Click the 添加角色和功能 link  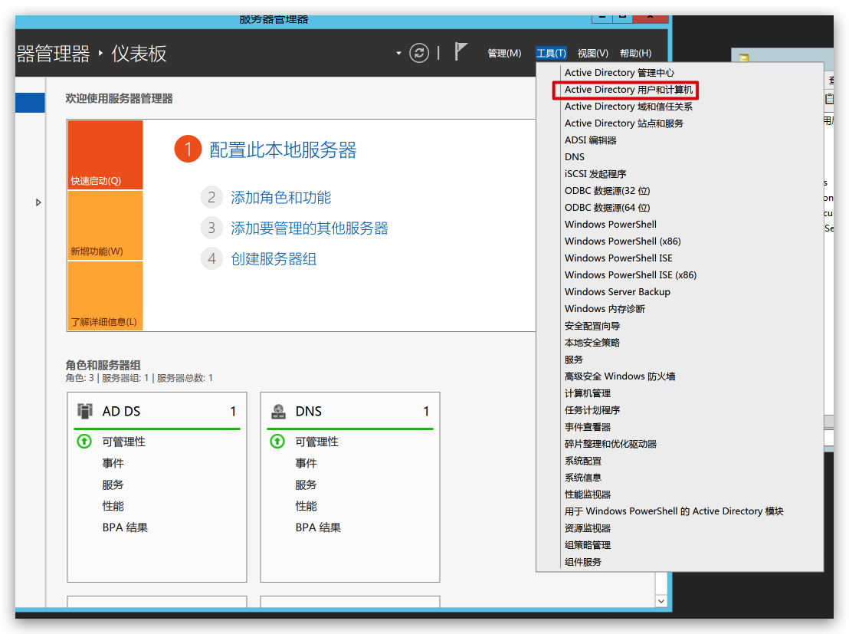pyautogui.click(x=281, y=198)
